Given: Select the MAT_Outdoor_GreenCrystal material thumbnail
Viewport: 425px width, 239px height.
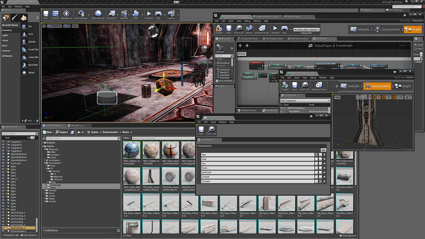Looking at the screenshot, I should (x=132, y=151).
